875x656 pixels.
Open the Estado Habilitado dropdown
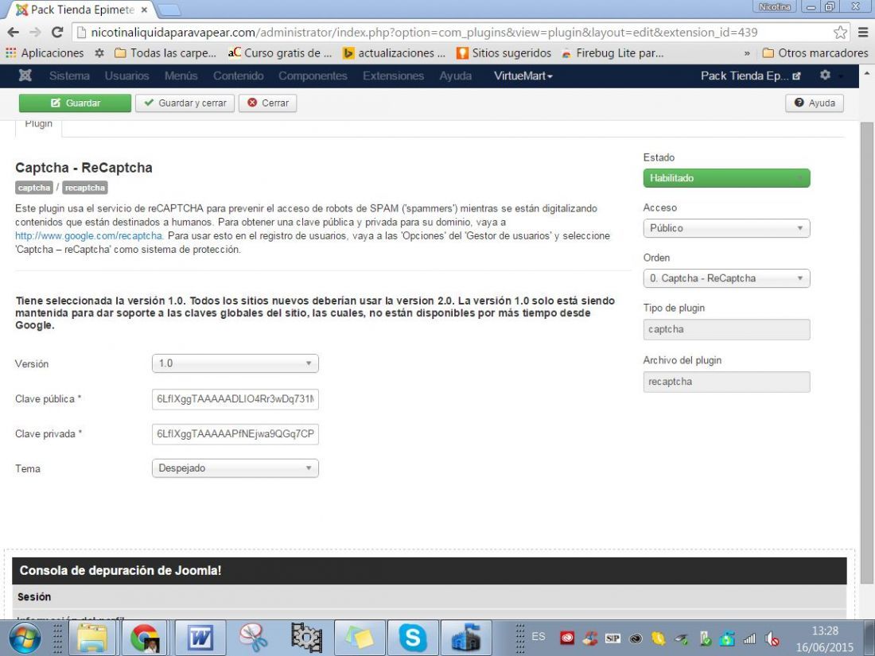(x=726, y=178)
